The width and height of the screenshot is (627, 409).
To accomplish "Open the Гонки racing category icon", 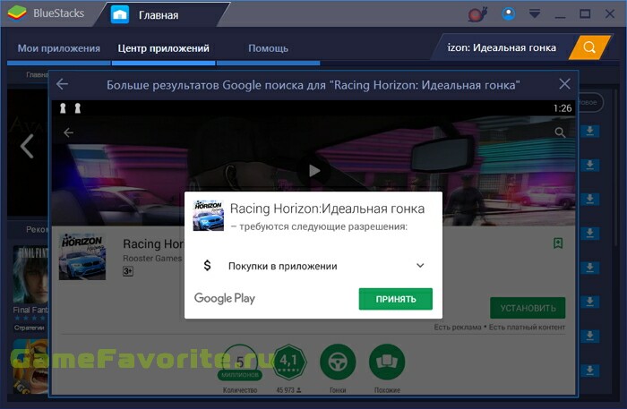I will [x=338, y=362].
